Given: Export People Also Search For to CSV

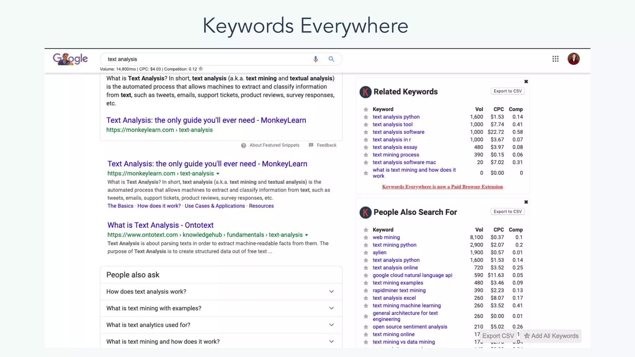Looking at the screenshot, I should click(508, 212).
